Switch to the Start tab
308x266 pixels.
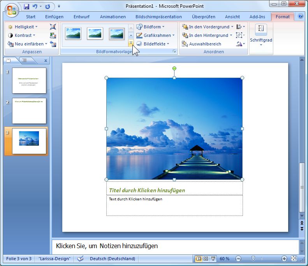pos(31,17)
